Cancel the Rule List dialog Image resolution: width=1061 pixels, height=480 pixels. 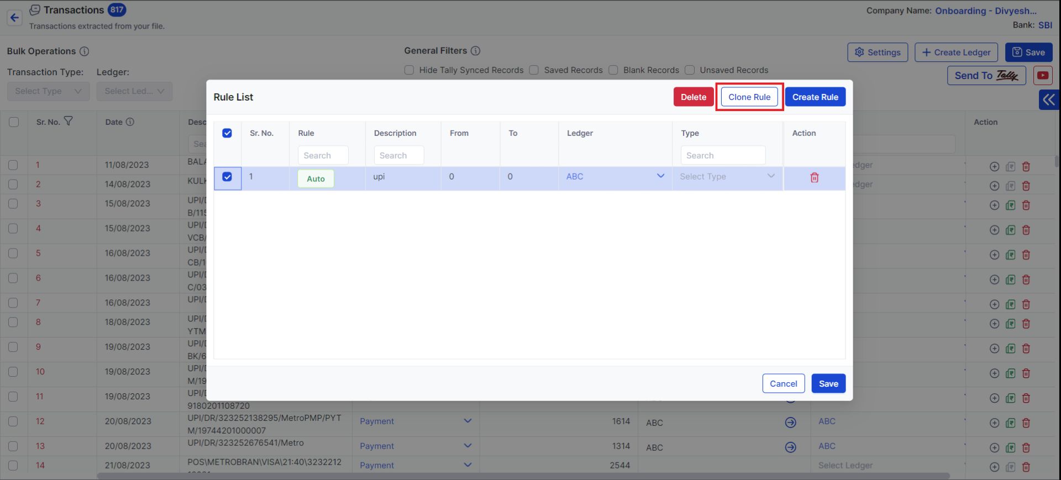pyautogui.click(x=784, y=383)
